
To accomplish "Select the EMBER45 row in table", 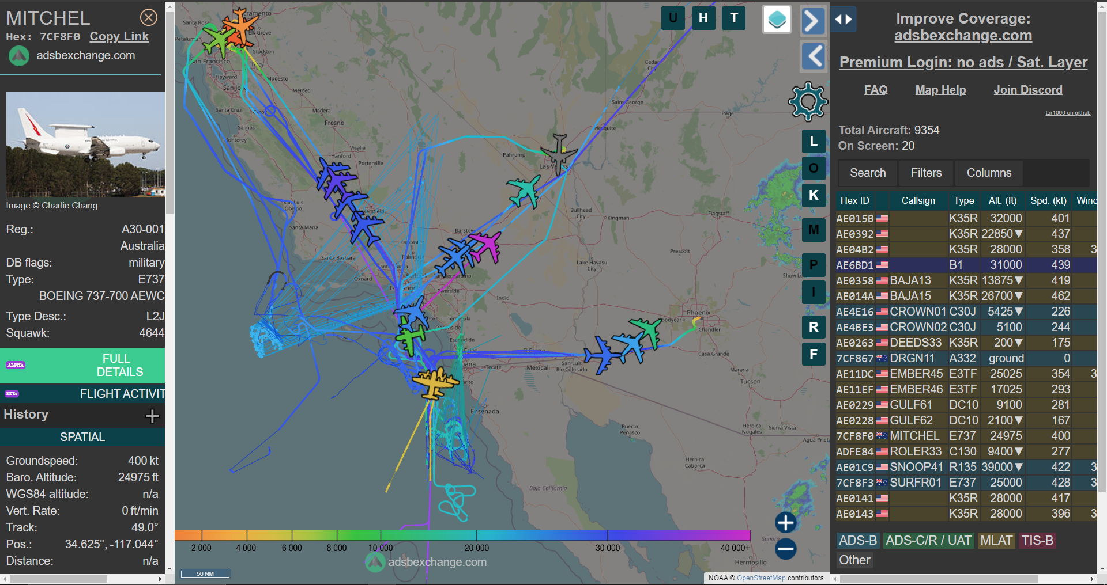I will [x=966, y=374].
